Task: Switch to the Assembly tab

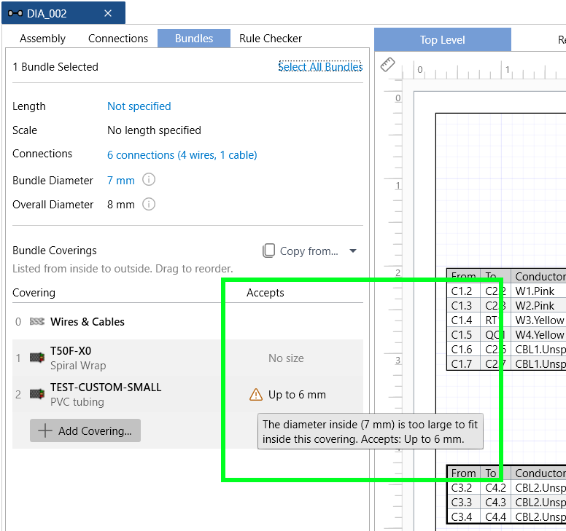Action: pos(42,39)
